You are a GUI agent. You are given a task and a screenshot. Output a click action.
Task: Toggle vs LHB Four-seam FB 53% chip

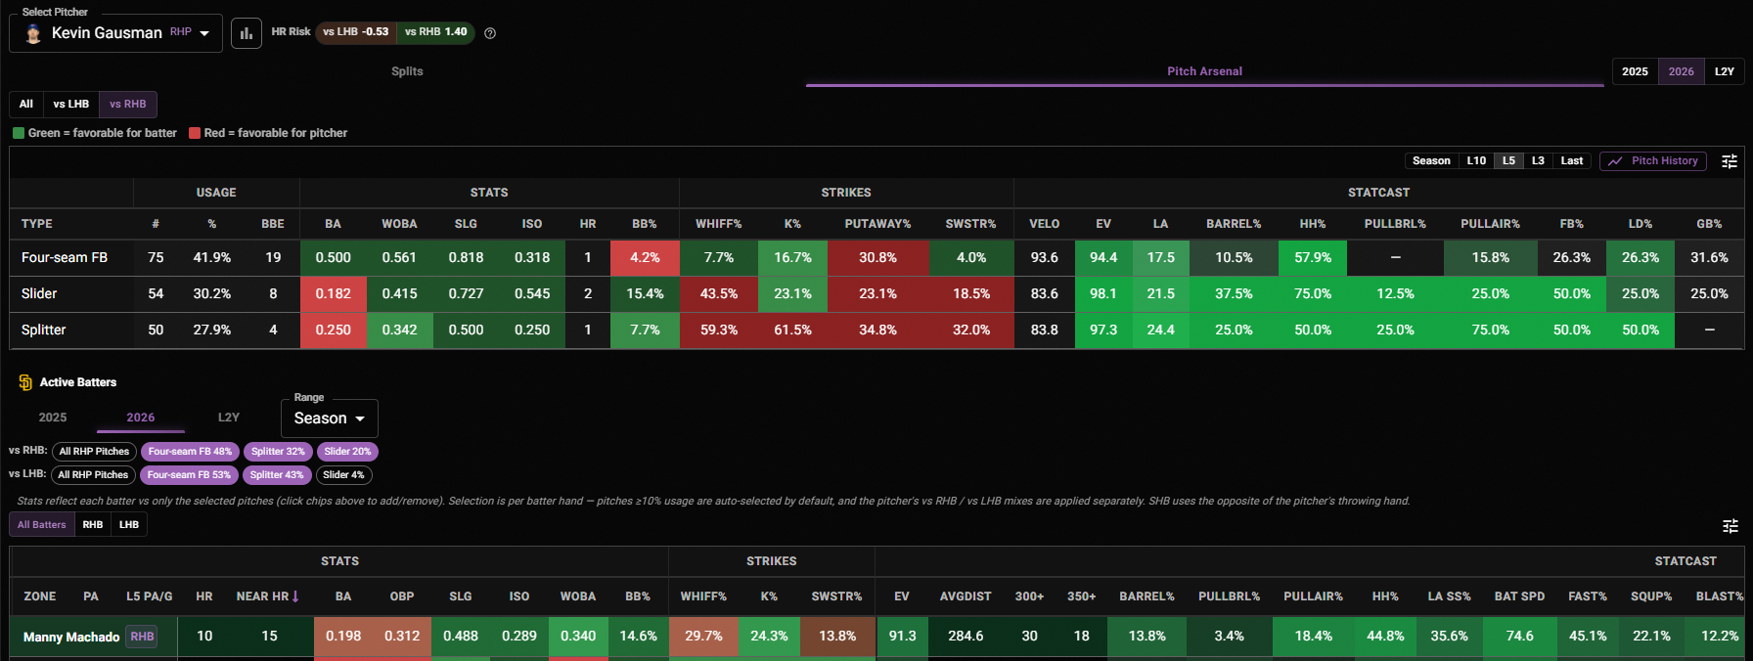(189, 475)
